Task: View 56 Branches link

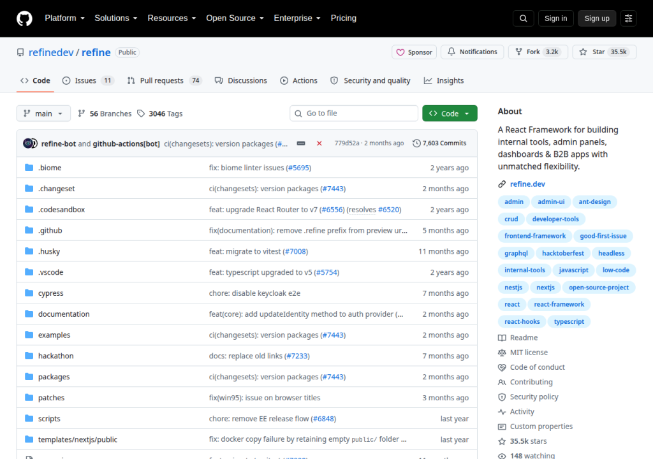Action: (105, 113)
